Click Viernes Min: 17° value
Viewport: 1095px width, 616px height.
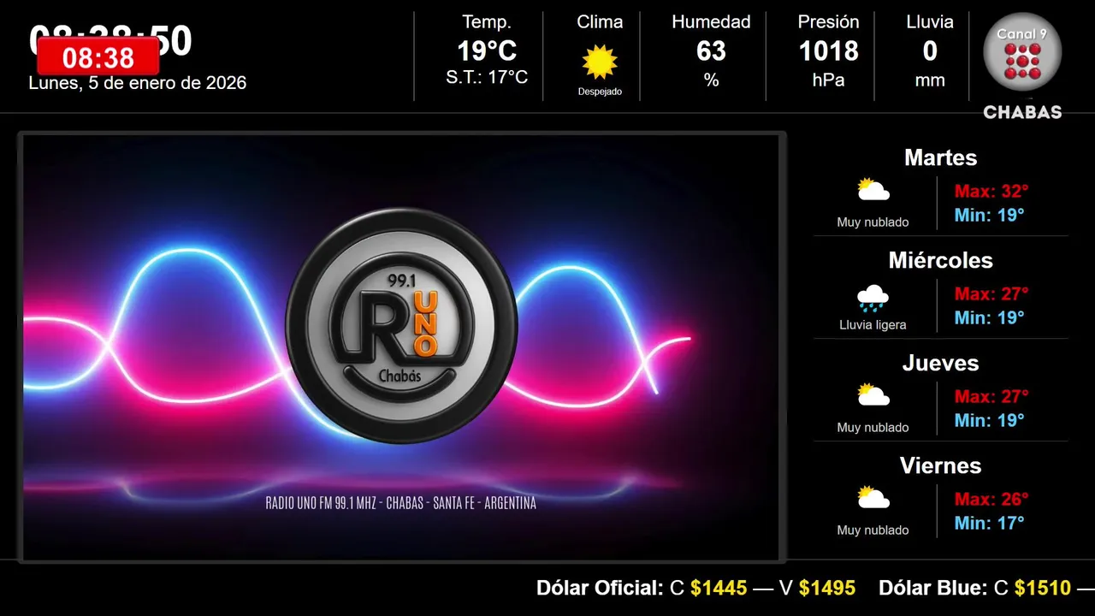pyautogui.click(x=990, y=523)
